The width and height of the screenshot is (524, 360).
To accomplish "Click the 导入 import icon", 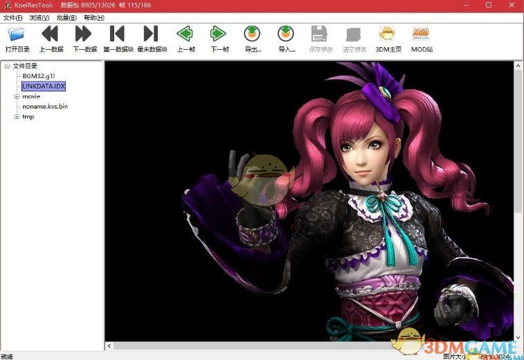I will pos(286,33).
